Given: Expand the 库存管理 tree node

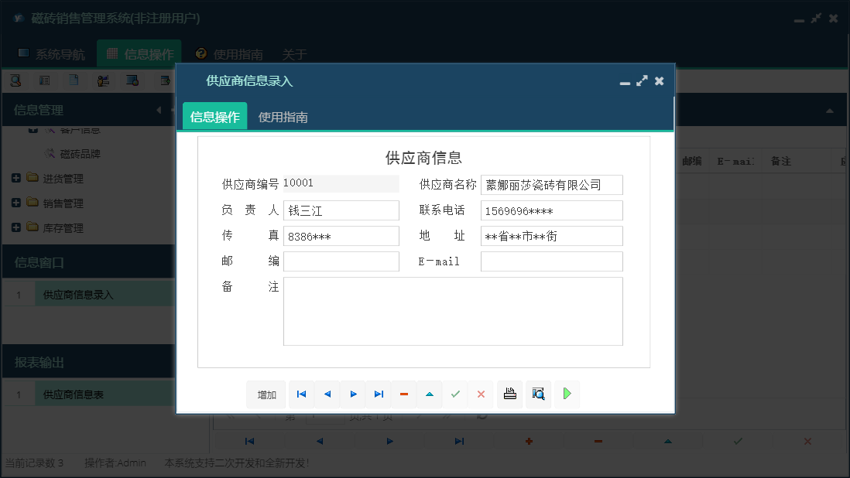Looking at the screenshot, I should click(15, 227).
